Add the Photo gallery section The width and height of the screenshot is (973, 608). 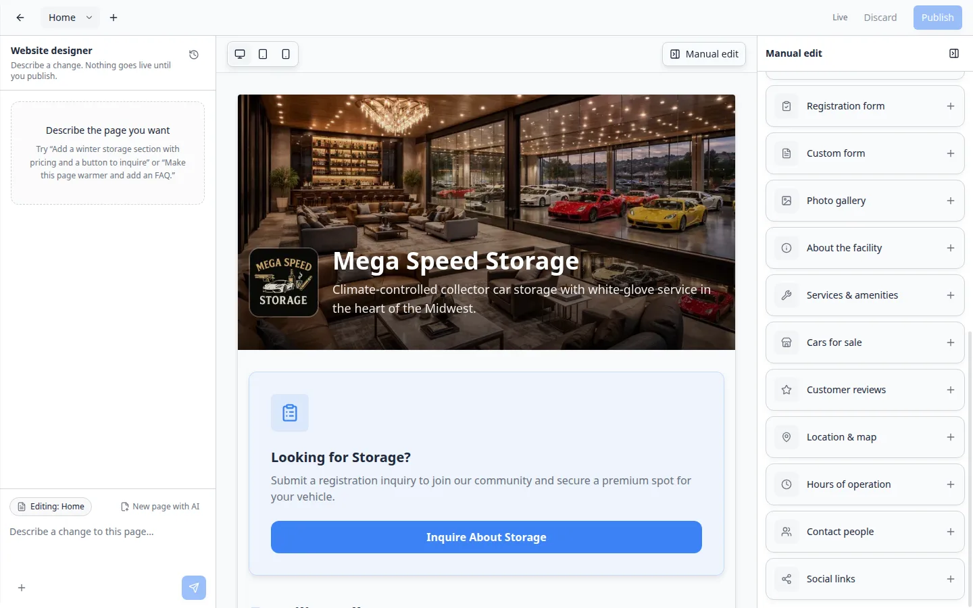pyautogui.click(x=951, y=201)
